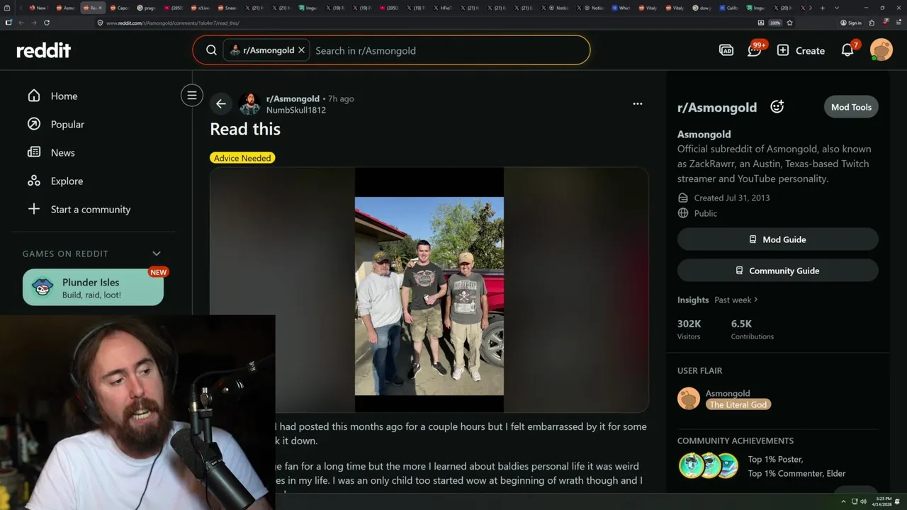
Task: Open Mod Tools
Action: point(851,107)
